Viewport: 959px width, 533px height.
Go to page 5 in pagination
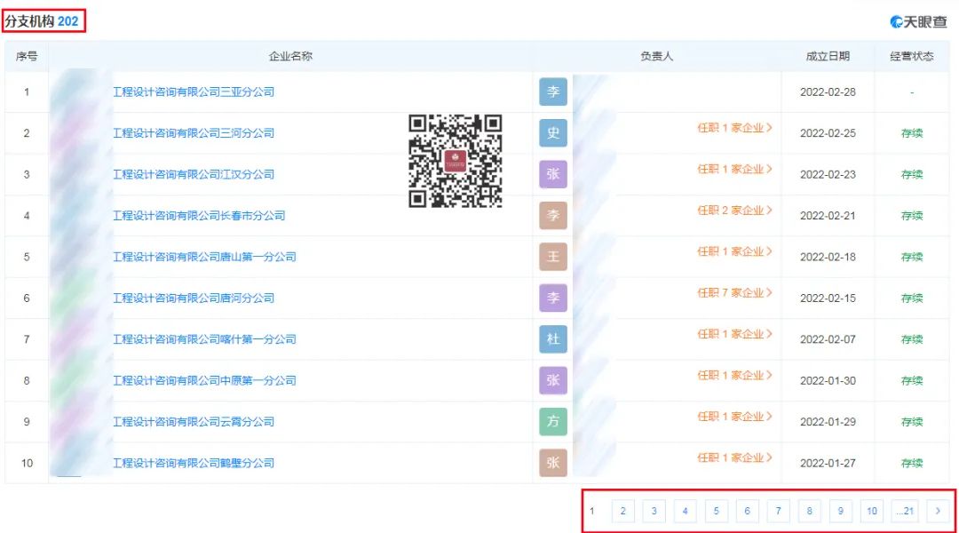click(716, 511)
